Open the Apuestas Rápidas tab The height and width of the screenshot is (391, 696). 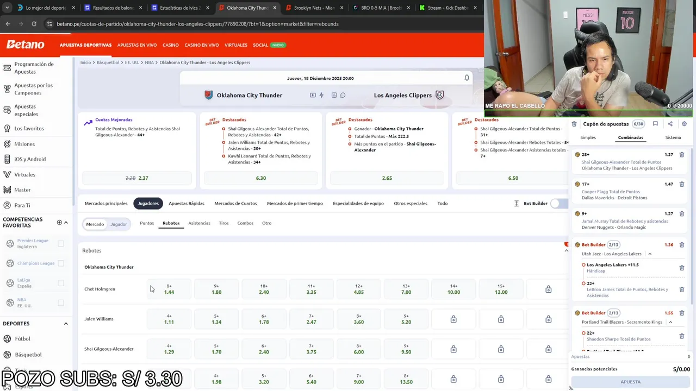(x=187, y=203)
